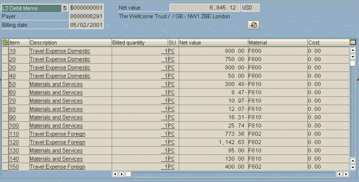
Task: Click the Material column header
Action: tap(277, 43)
